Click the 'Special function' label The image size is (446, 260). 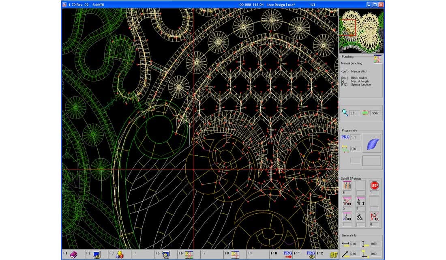tap(361, 85)
